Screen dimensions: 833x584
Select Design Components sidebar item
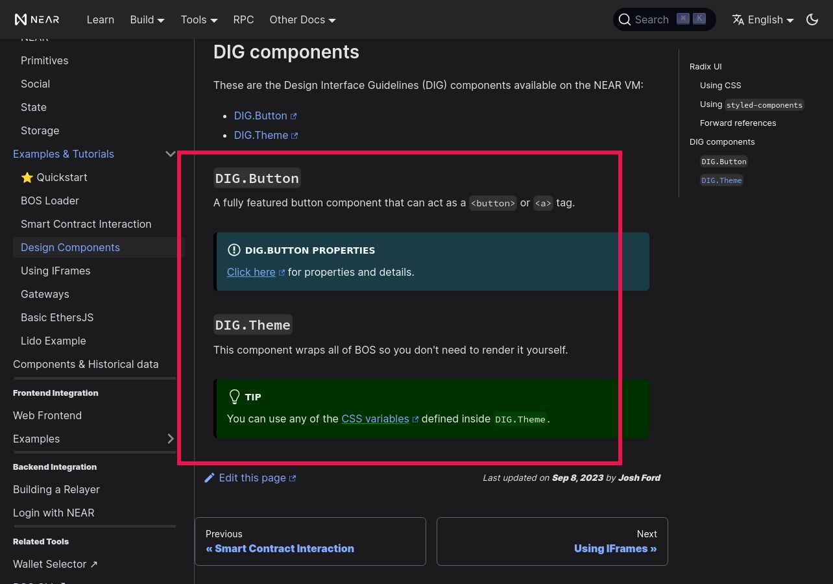click(x=99, y=247)
